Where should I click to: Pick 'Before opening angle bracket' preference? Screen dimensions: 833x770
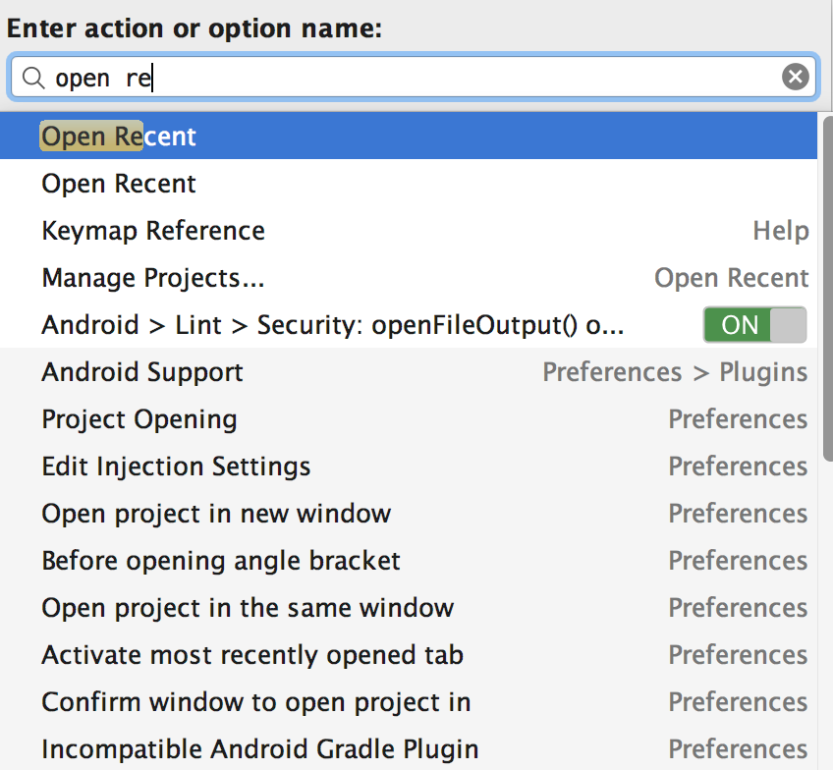[221, 561]
